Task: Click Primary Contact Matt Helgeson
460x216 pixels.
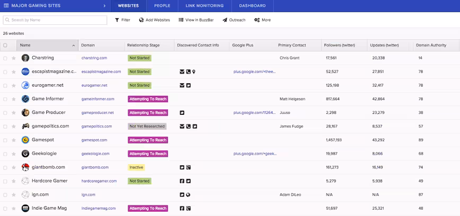Action: [x=293, y=99]
